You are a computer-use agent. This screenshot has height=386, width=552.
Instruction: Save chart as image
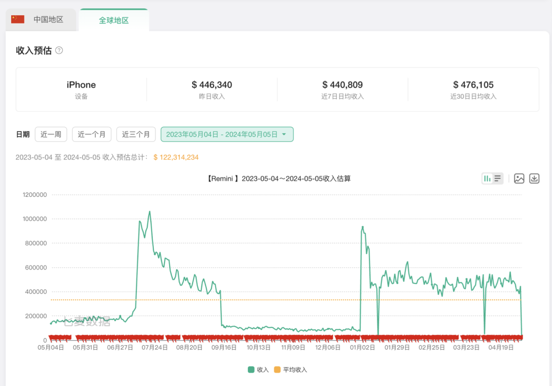tap(519, 178)
